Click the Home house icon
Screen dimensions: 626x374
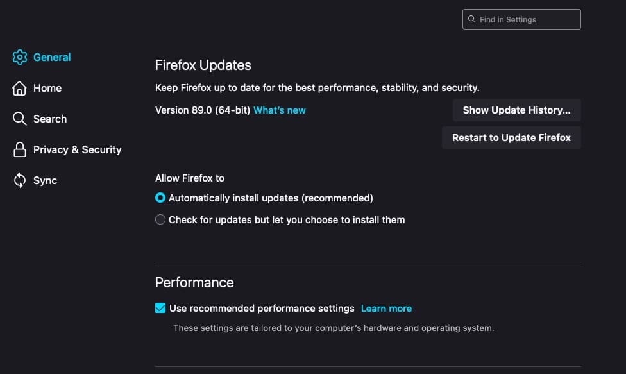20,88
